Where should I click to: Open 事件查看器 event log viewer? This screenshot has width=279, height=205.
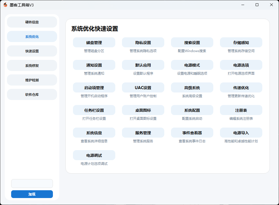[x=192, y=133]
